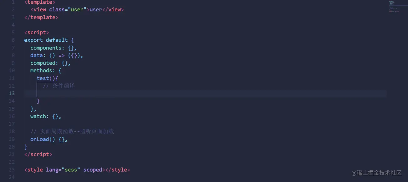Click the "components" property key
This screenshot has width=408, height=182.
coord(46,48)
